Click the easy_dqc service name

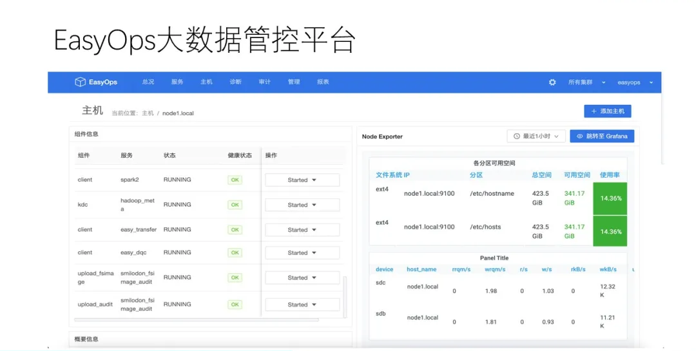[x=133, y=252]
